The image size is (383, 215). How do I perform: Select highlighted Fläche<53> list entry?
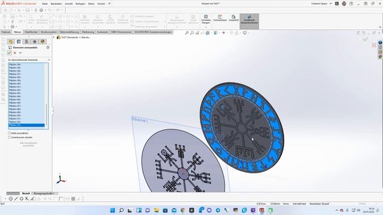pos(26,125)
